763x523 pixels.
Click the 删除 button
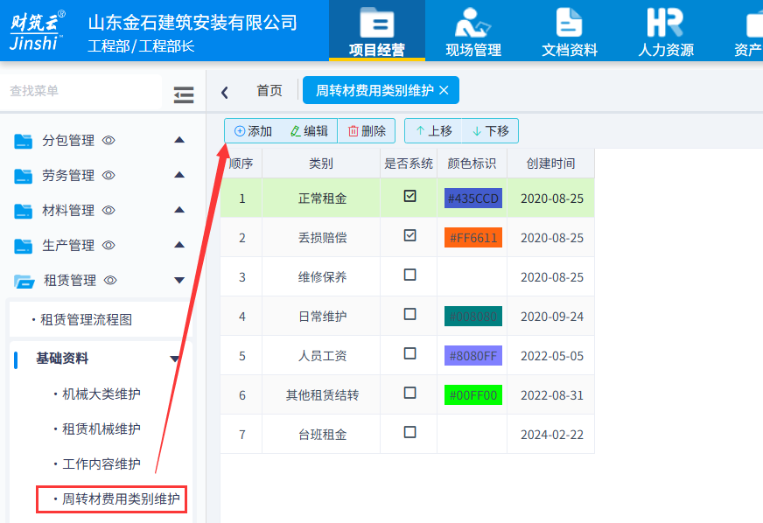(367, 131)
